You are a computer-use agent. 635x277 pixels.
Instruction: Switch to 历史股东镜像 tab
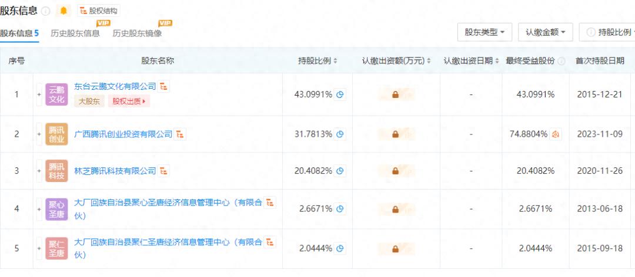(x=137, y=33)
